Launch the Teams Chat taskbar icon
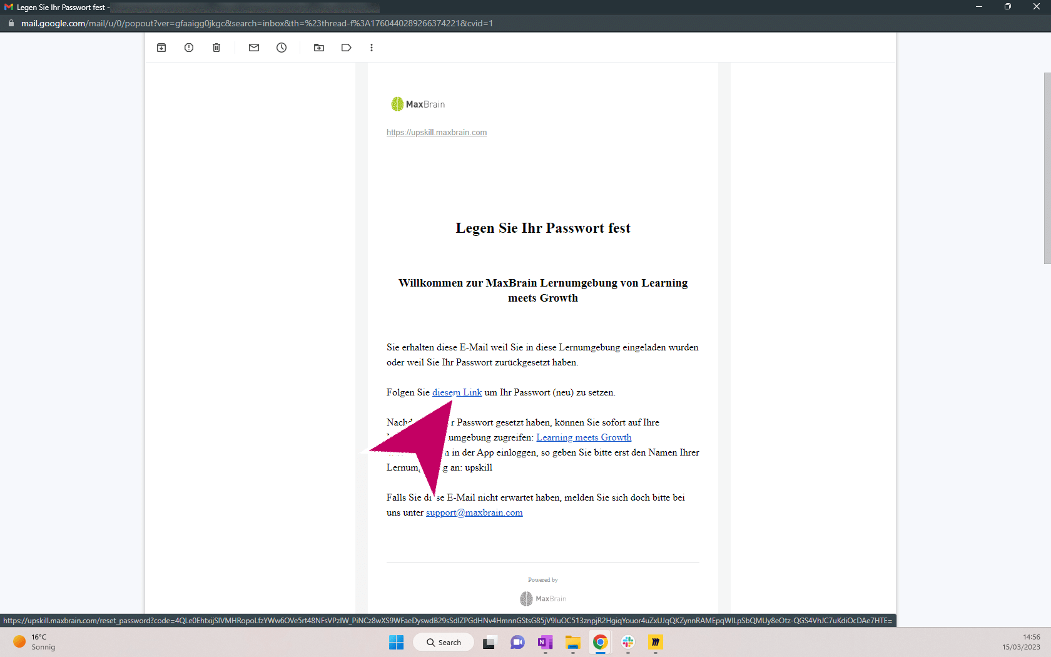 click(x=517, y=642)
